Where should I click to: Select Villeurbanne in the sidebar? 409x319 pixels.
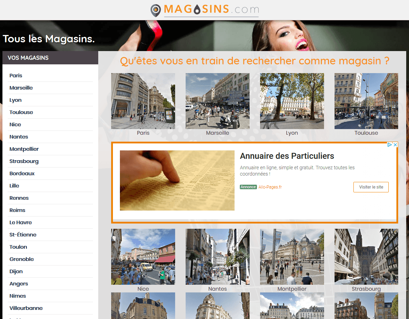point(26,308)
